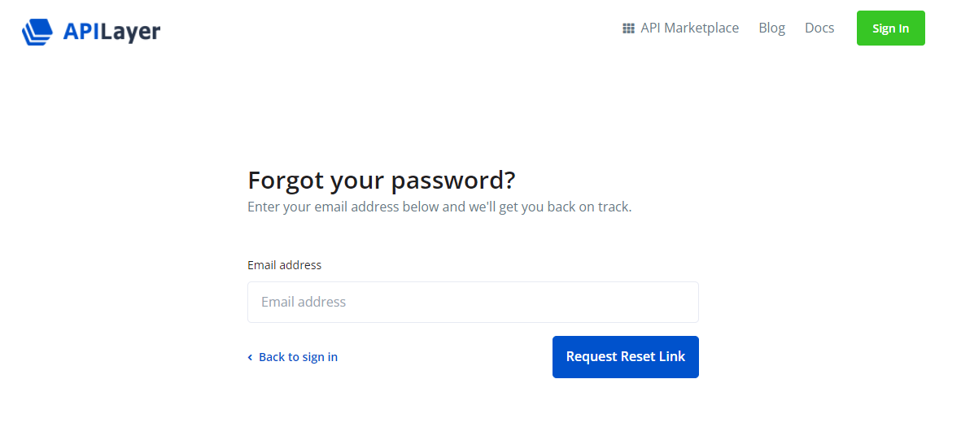Follow the Back to sign in link
Image resolution: width=961 pixels, height=427 pixels.
click(293, 357)
